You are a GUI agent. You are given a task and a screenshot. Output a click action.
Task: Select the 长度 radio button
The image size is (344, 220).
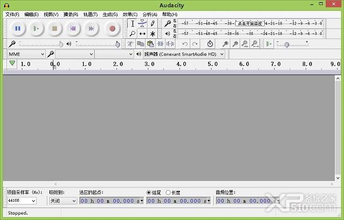click(168, 193)
